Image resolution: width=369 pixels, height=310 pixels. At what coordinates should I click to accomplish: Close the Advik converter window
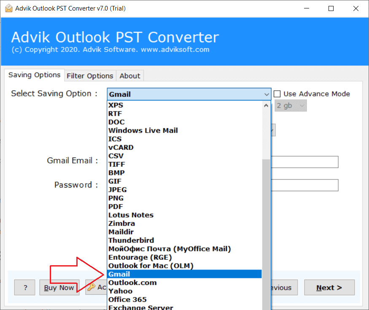356,8
